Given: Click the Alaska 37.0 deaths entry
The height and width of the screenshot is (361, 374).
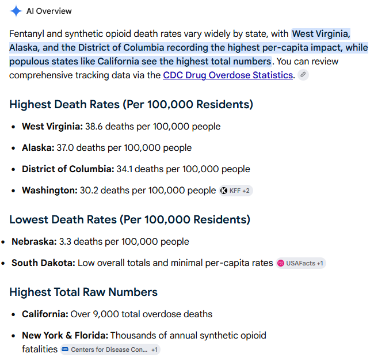Looking at the screenshot, I should click(x=106, y=148).
